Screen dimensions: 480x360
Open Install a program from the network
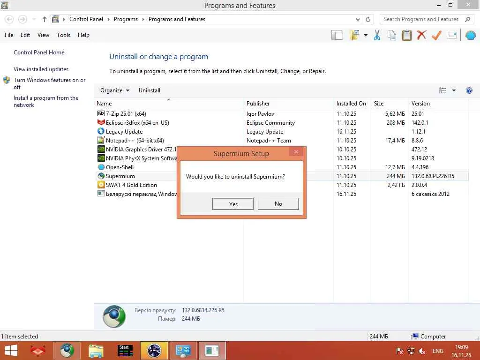point(46,101)
